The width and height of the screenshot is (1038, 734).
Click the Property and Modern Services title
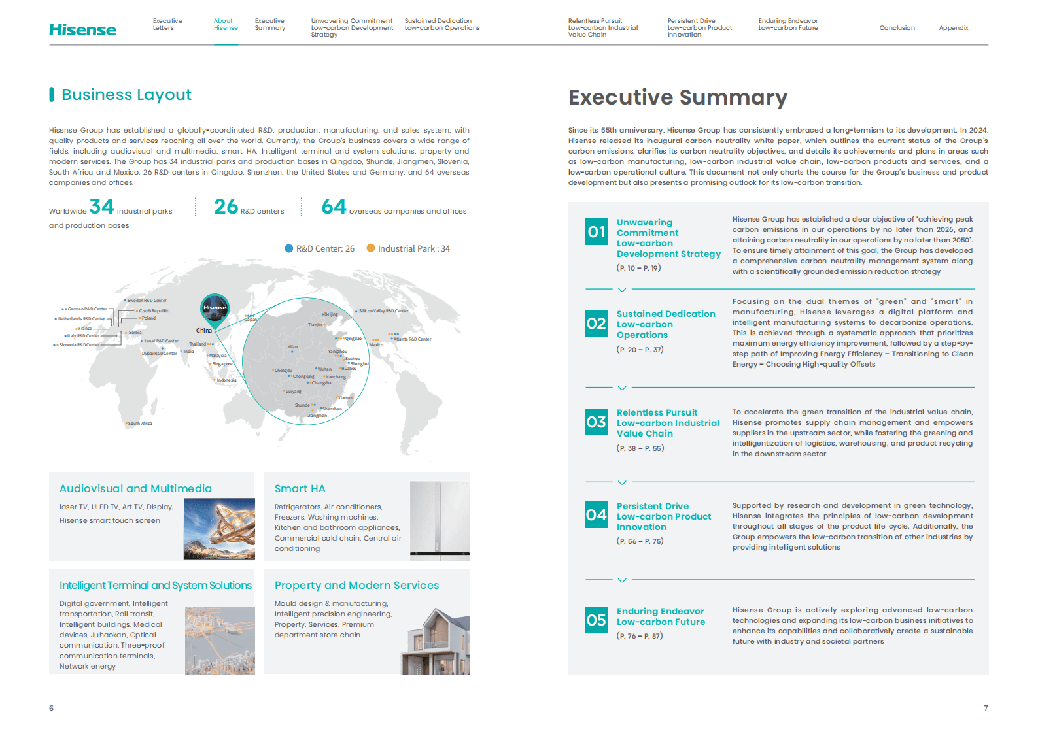356,585
